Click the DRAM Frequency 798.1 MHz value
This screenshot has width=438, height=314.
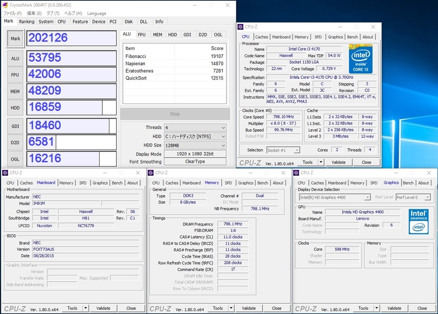click(233, 224)
